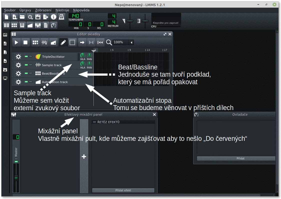This screenshot has height=199, width=281.
Task: Open the FX mixer toolbar icon
Action: pyautogui.click(x=38, y=25)
